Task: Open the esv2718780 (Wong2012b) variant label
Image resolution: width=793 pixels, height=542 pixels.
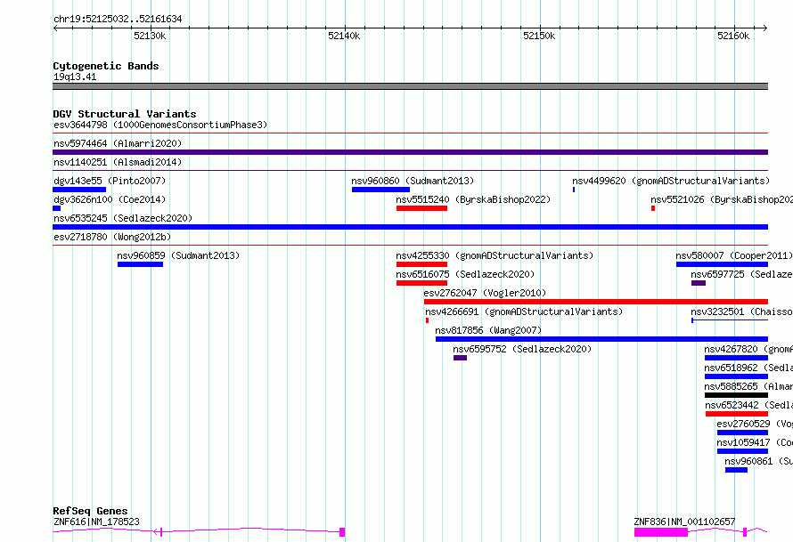Action: coord(112,237)
